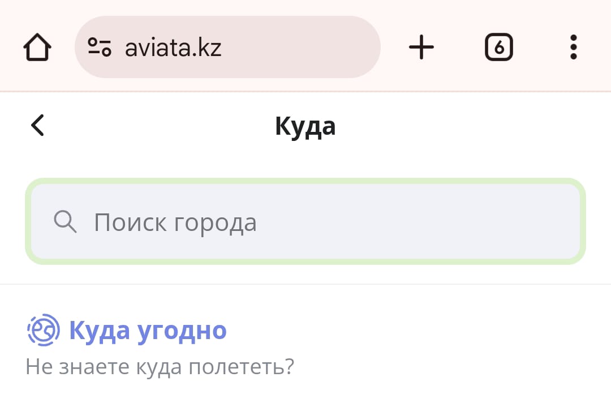The height and width of the screenshot is (407, 611).
Task: Open the browser three-dot menu
Action: click(x=573, y=48)
